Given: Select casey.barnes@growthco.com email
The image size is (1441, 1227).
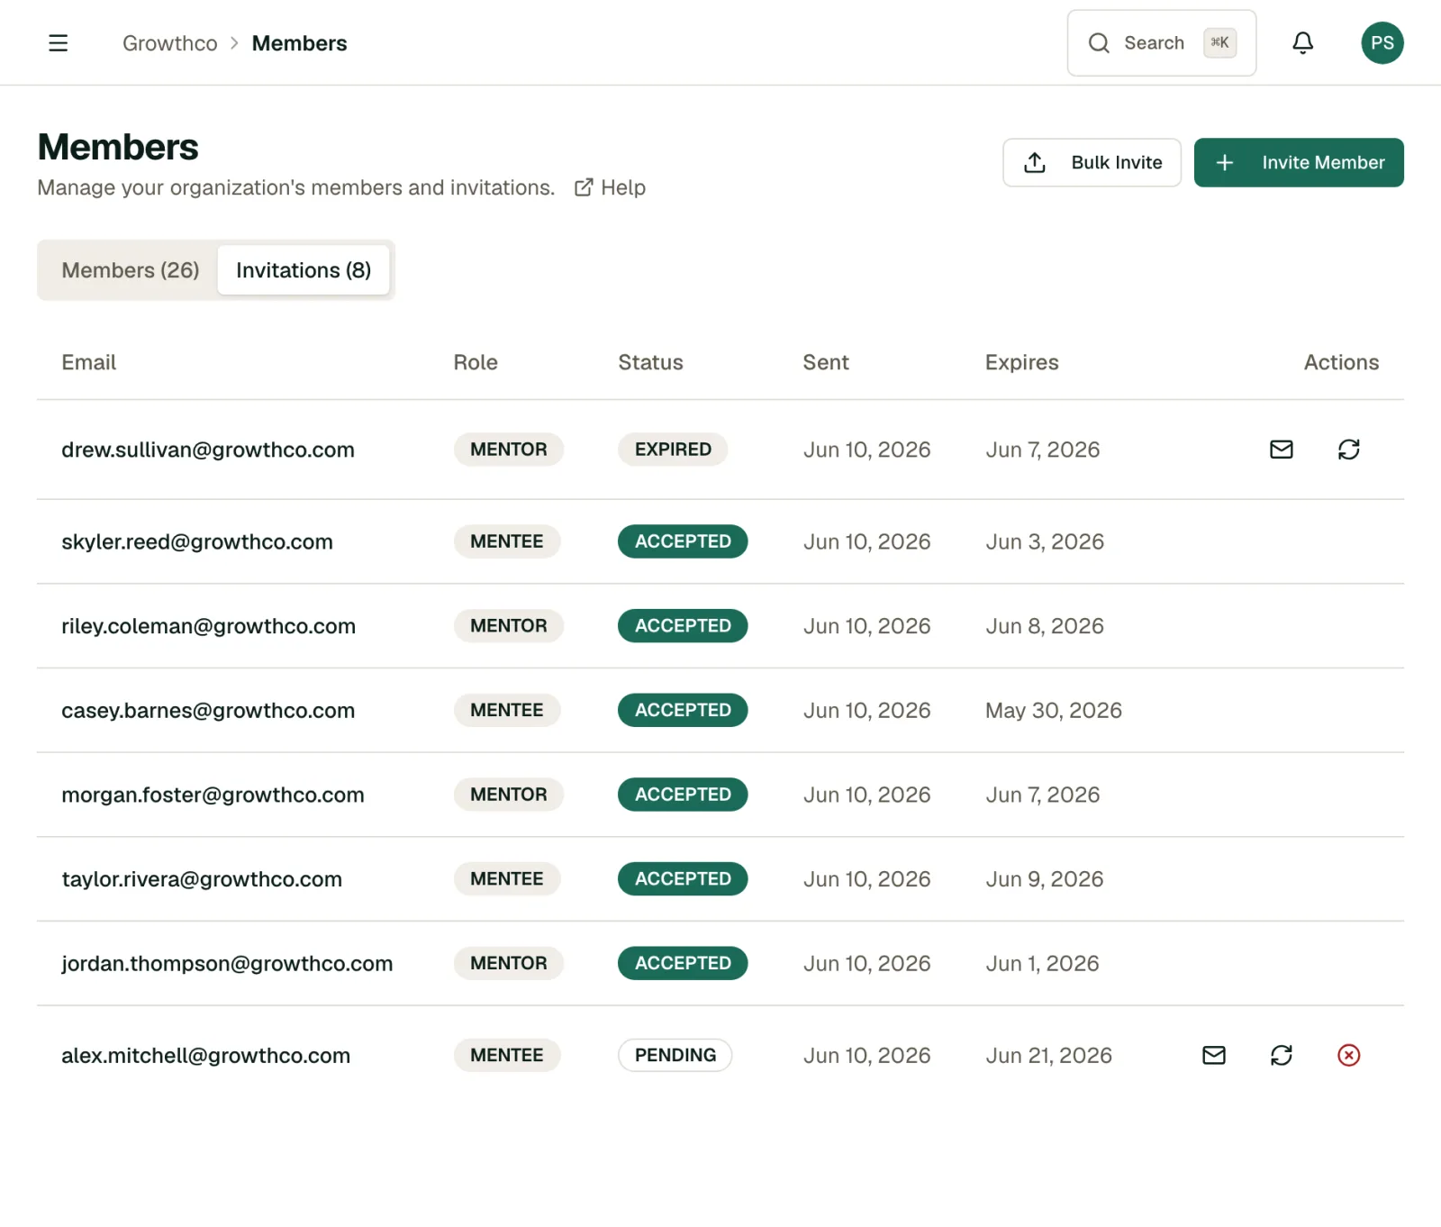Looking at the screenshot, I should [208, 711].
